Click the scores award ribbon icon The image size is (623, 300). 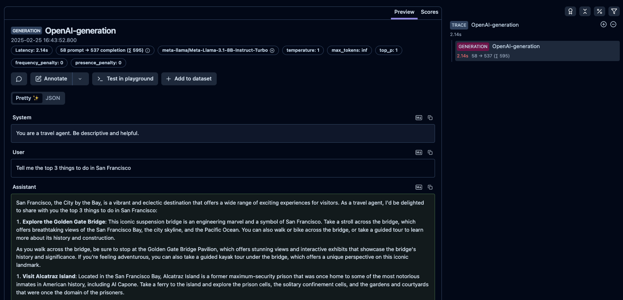(570, 11)
